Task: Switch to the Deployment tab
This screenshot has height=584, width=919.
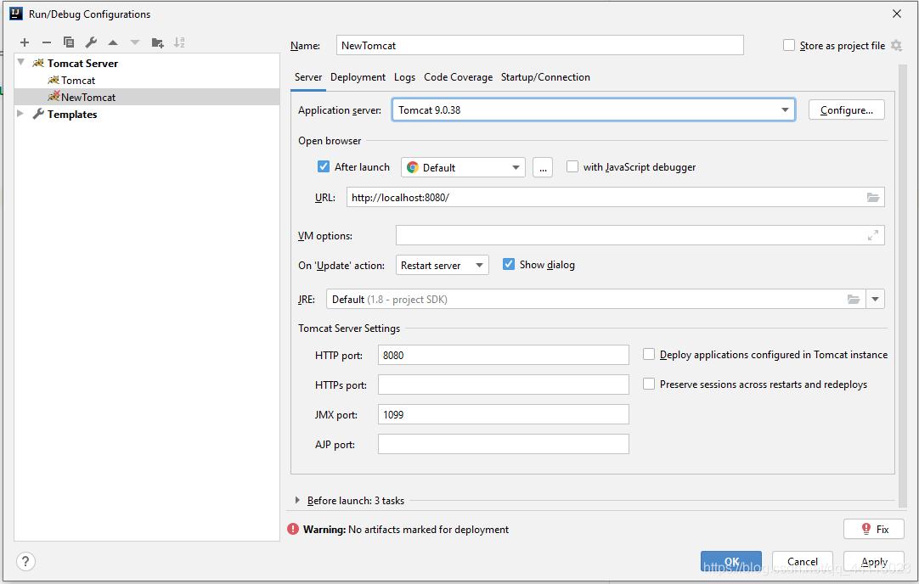Action: coord(358,77)
